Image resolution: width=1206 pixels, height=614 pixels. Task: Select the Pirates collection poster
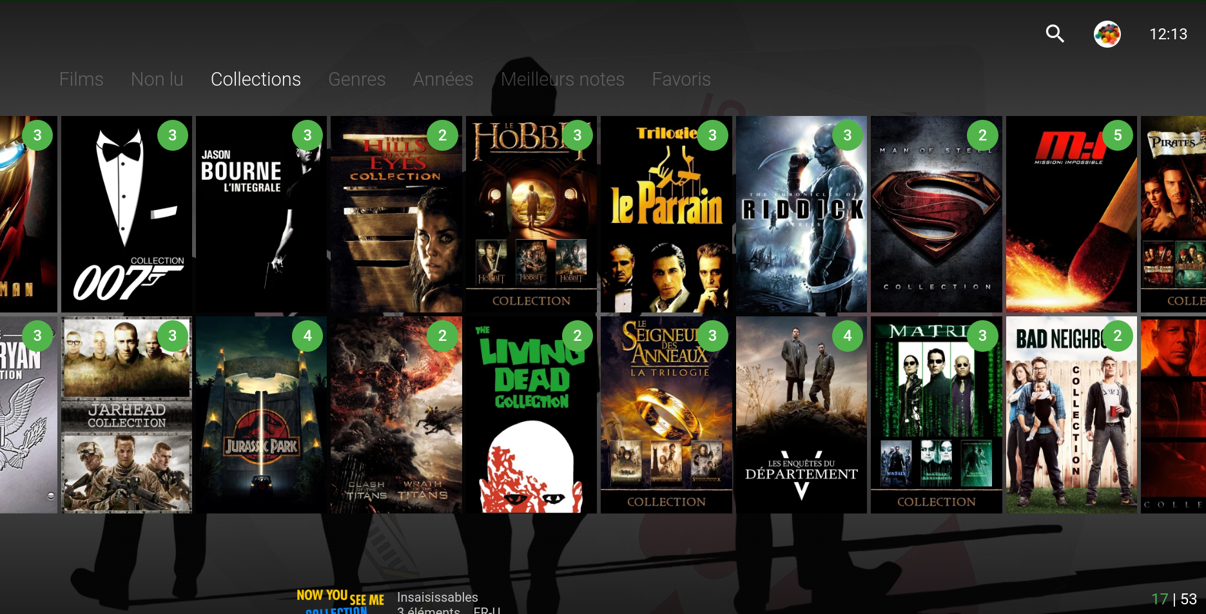pos(1174,215)
